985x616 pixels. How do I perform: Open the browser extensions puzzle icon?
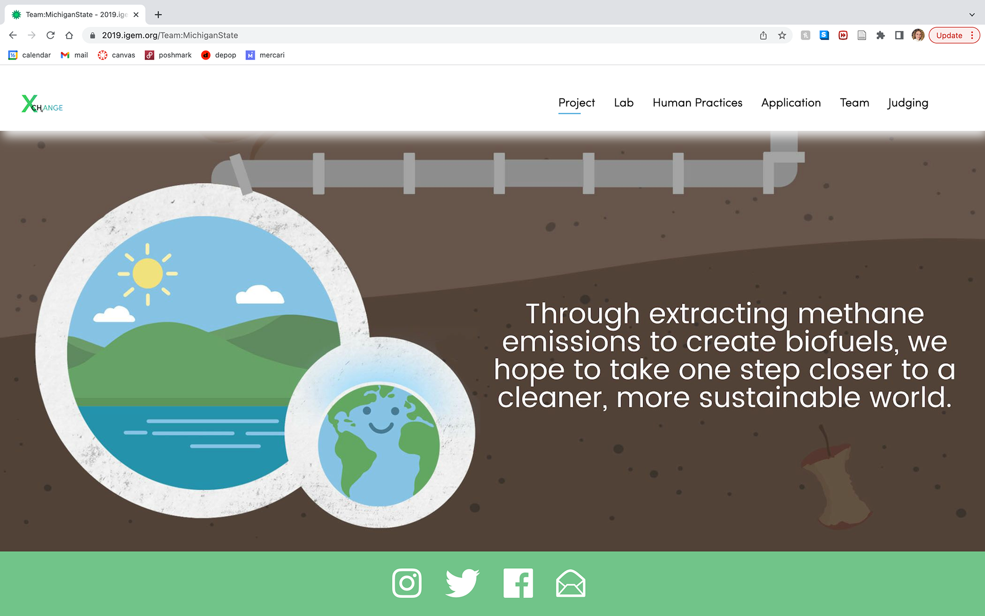[880, 35]
